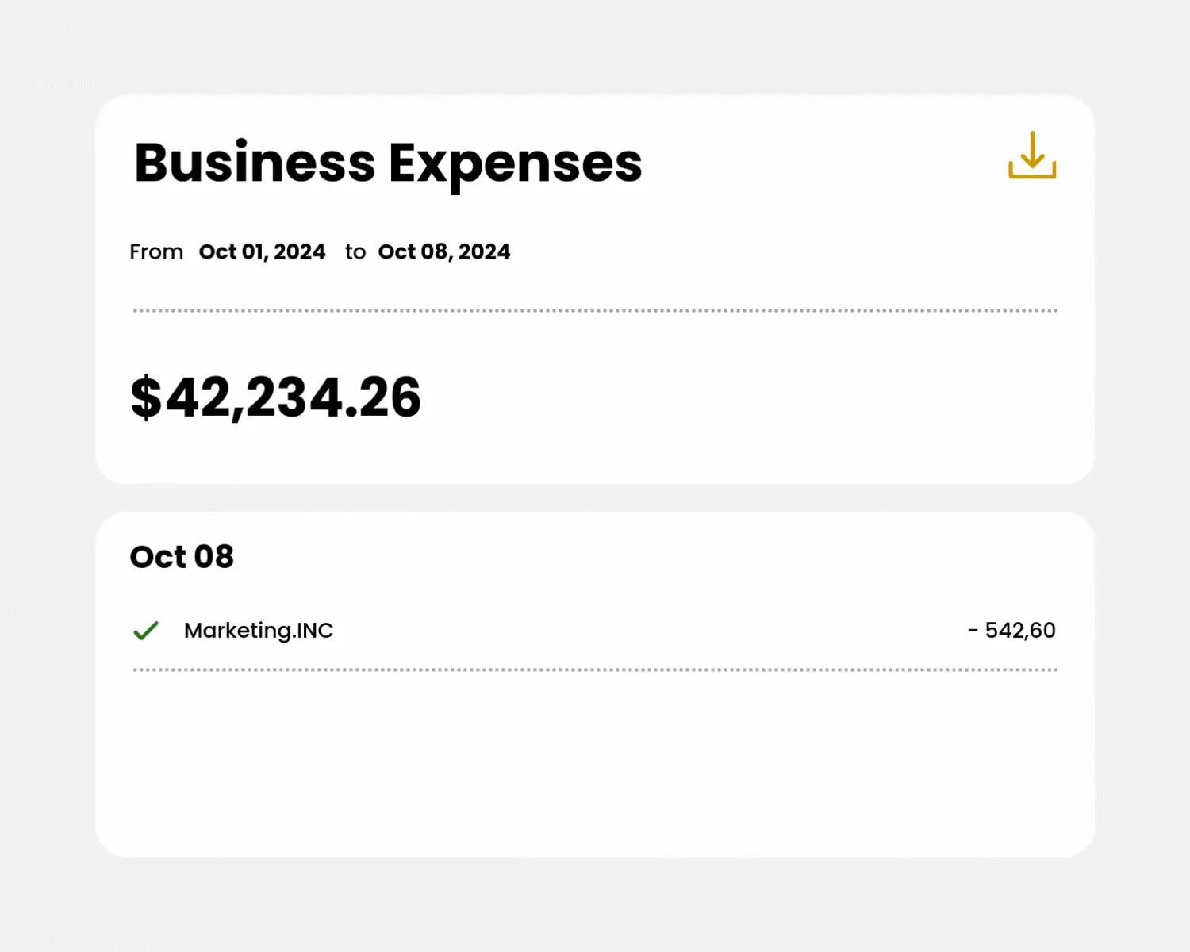The height and width of the screenshot is (952, 1190).
Task: Click the dotted divider under the date range
Action: click(x=595, y=311)
